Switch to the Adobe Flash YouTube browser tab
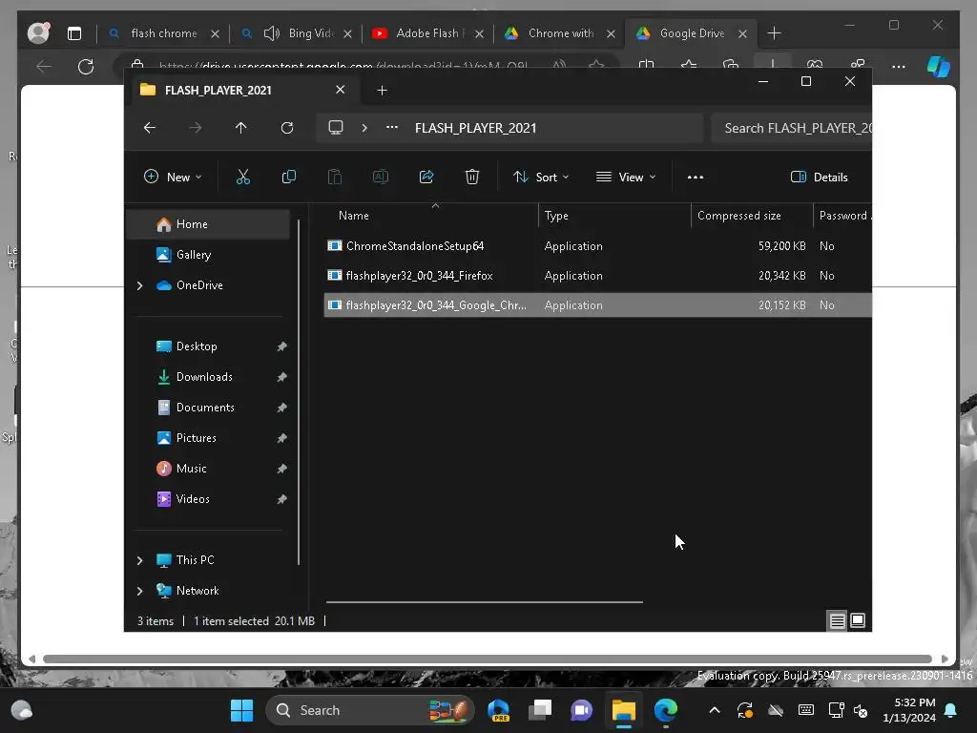Viewport: 977px width, 733px height. click(427, 33)
